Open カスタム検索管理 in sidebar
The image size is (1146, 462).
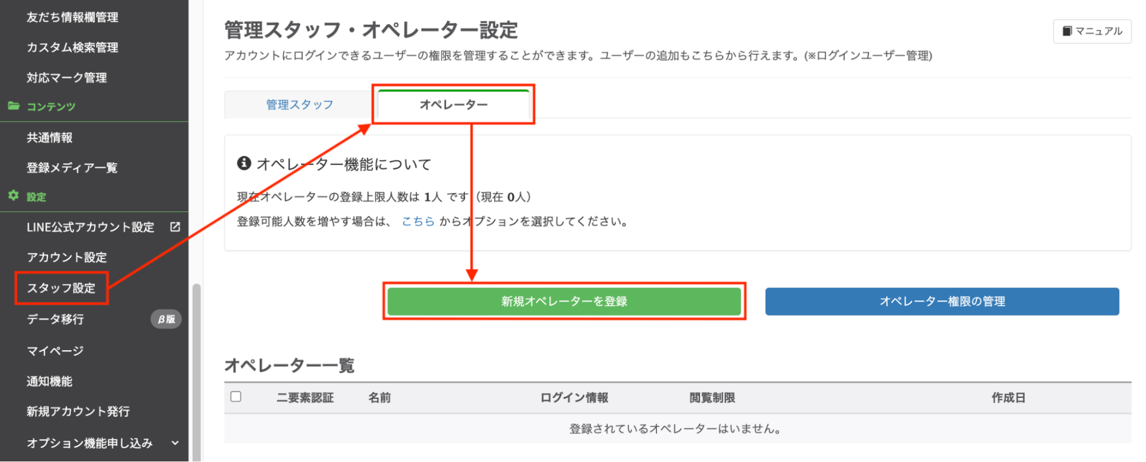72,48
